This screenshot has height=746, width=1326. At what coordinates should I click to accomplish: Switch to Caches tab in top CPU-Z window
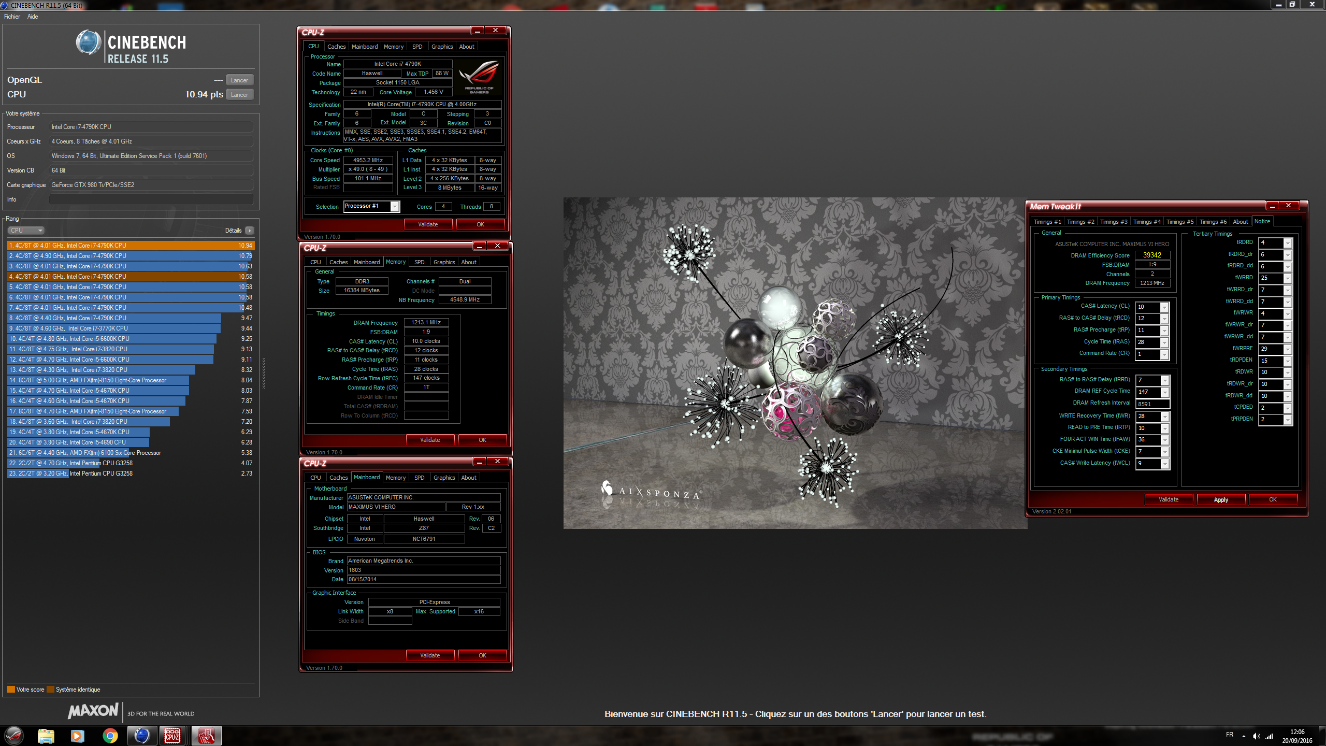pyautogui.click(x=336, y=47)
